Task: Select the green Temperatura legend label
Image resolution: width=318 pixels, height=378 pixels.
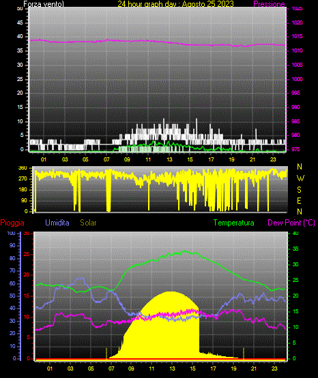Action: pyautogui.click(x=234, y=223)
